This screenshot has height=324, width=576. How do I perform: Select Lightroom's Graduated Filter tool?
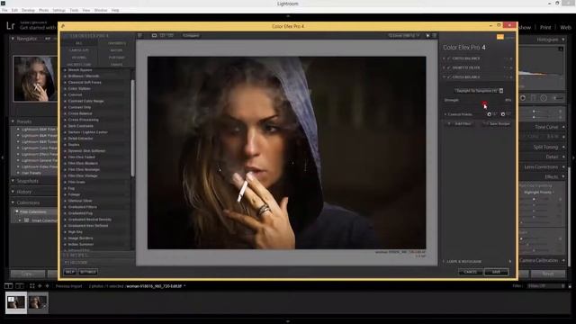534,98
